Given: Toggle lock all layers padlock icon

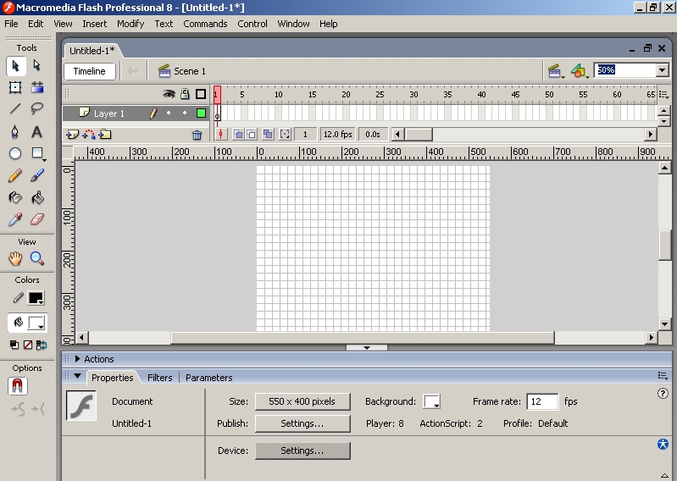Looking at the screenshot, I should coord(185,94).
